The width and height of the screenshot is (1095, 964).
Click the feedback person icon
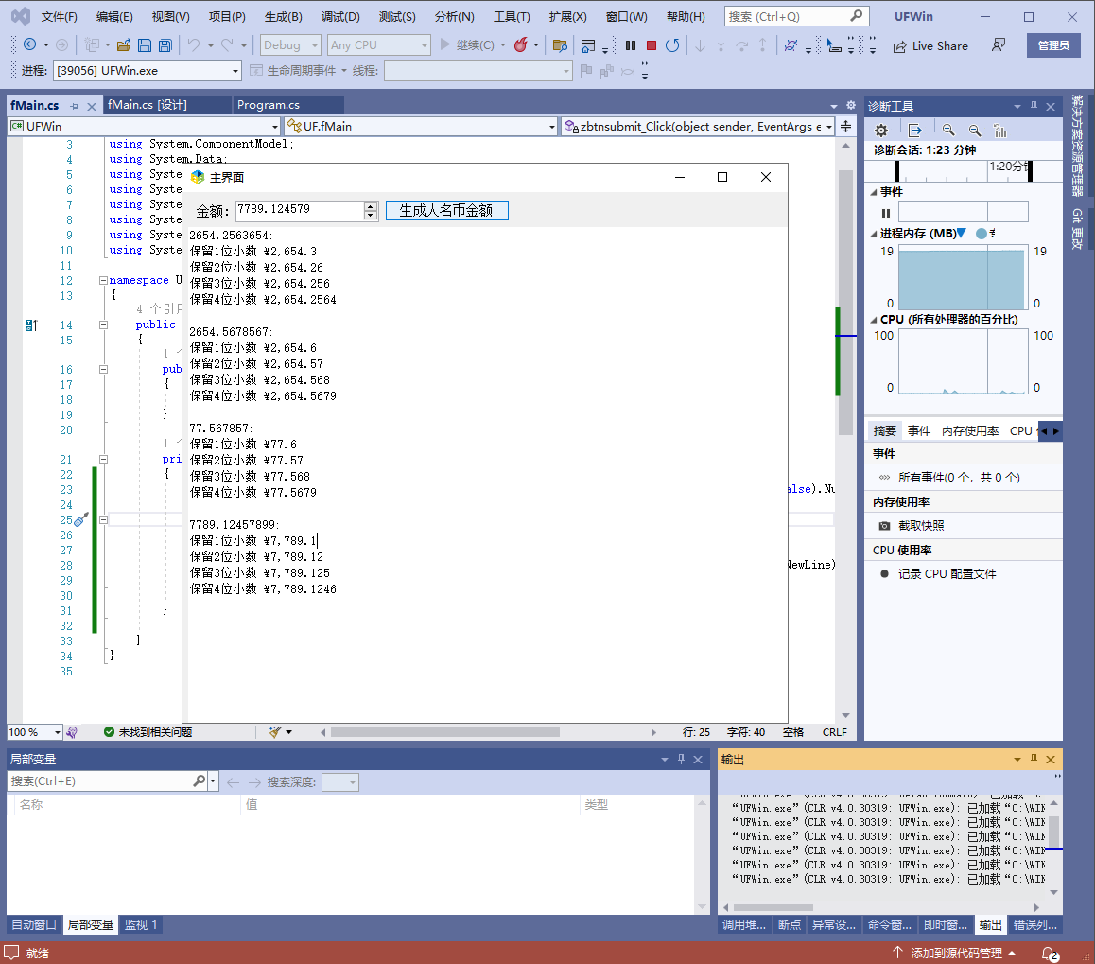pos(999,45)
